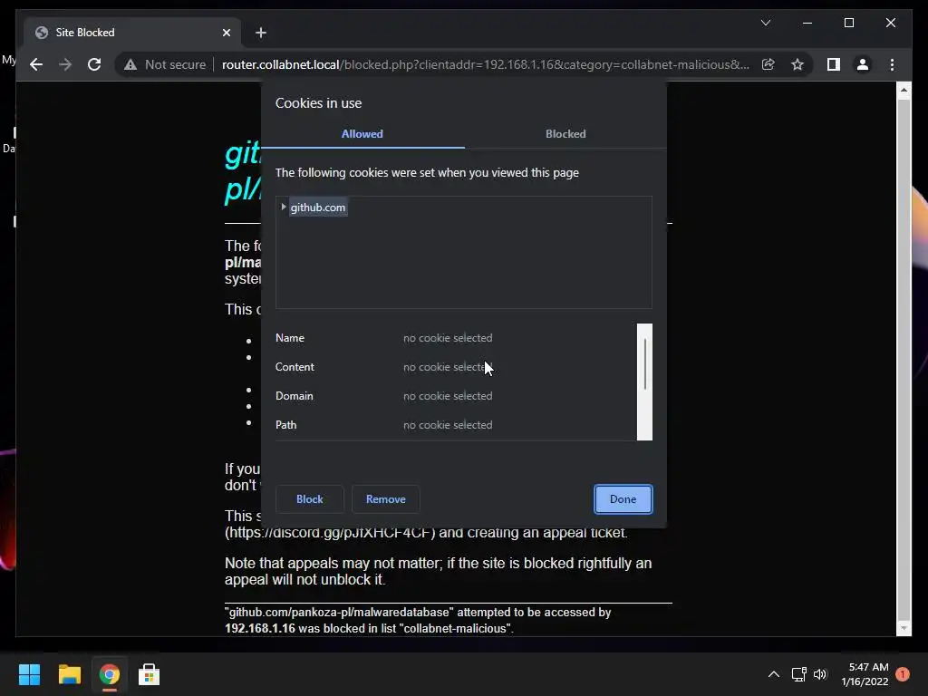This screenshot has height=696, width=928.
Task: Click the Done button
Action: click(623, 499)
